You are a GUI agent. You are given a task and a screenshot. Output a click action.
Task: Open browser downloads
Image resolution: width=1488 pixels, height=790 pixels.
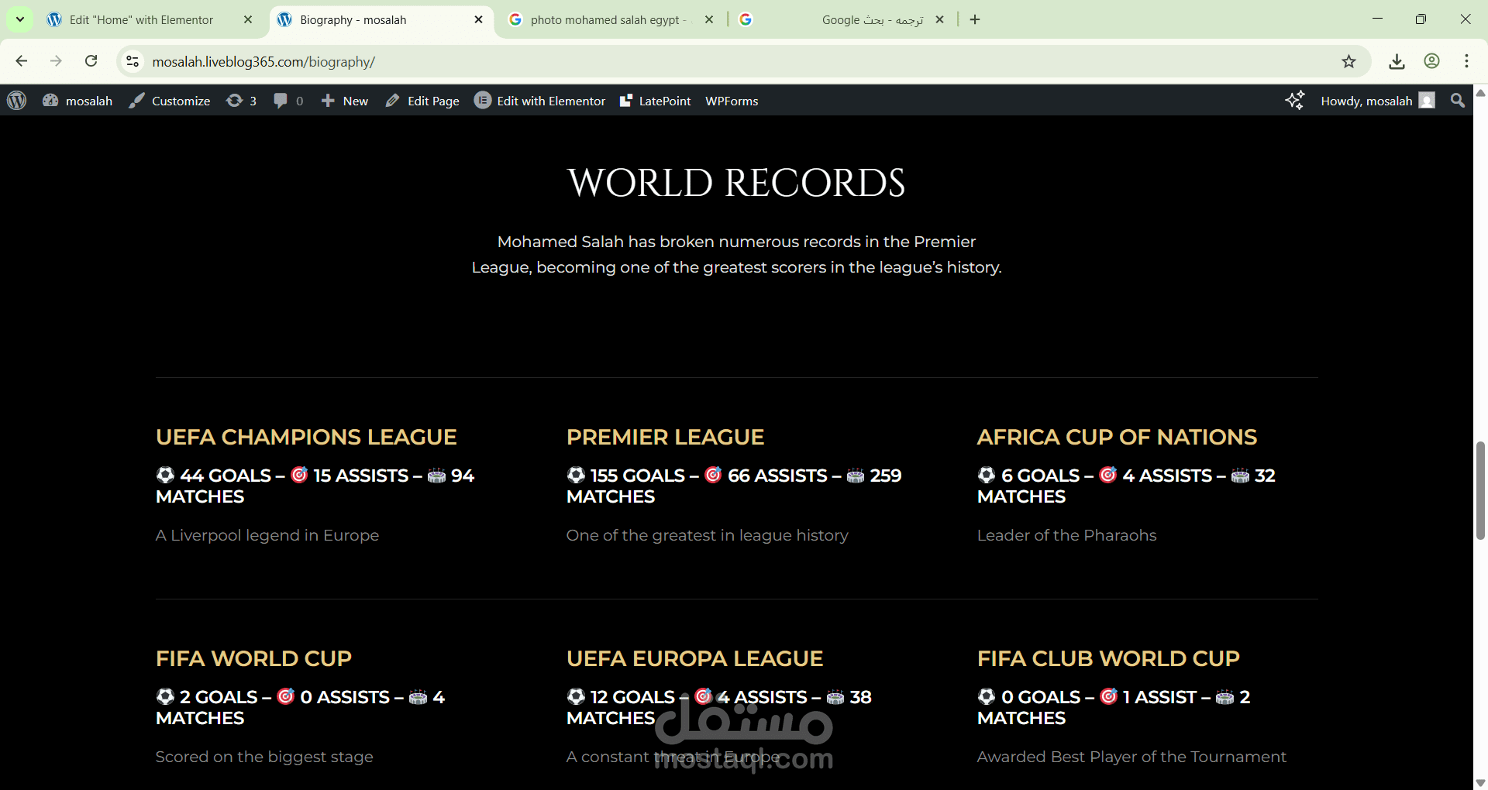tap(1397, 61)
